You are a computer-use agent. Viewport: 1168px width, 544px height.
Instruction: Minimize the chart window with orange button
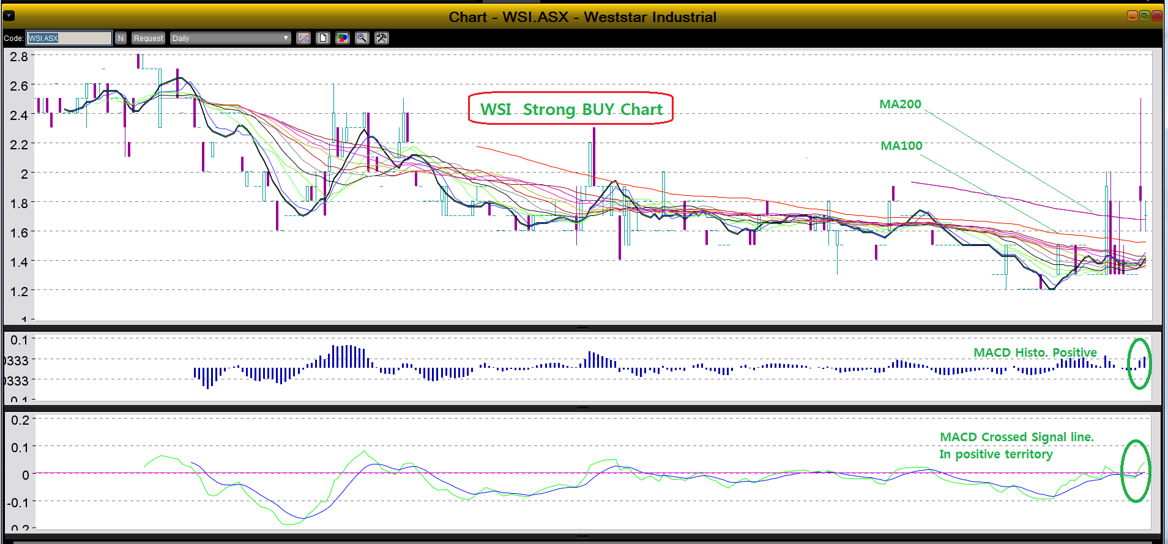1133,16
